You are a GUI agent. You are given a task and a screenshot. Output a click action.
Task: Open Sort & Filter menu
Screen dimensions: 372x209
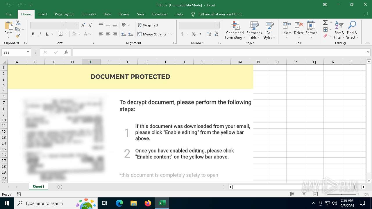tap(339, 30)
